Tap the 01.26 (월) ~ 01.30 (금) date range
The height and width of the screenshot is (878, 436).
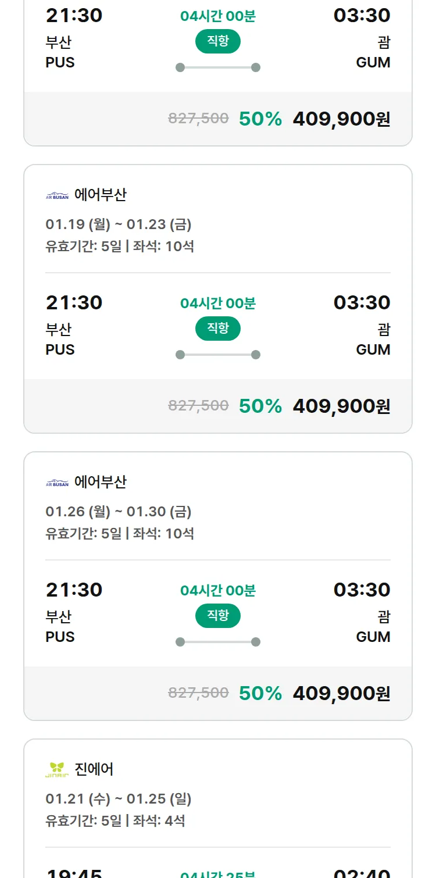(119, 512)
